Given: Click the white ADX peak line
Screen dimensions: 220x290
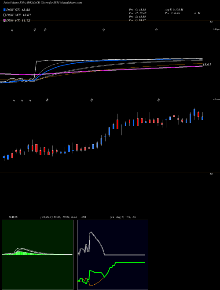Looking at the screenshot, I should pyautogui.click(x=91, y=232).
